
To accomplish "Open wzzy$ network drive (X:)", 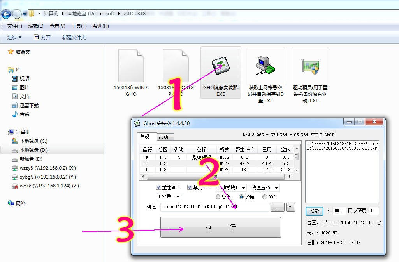I will [x=44, y=168].
